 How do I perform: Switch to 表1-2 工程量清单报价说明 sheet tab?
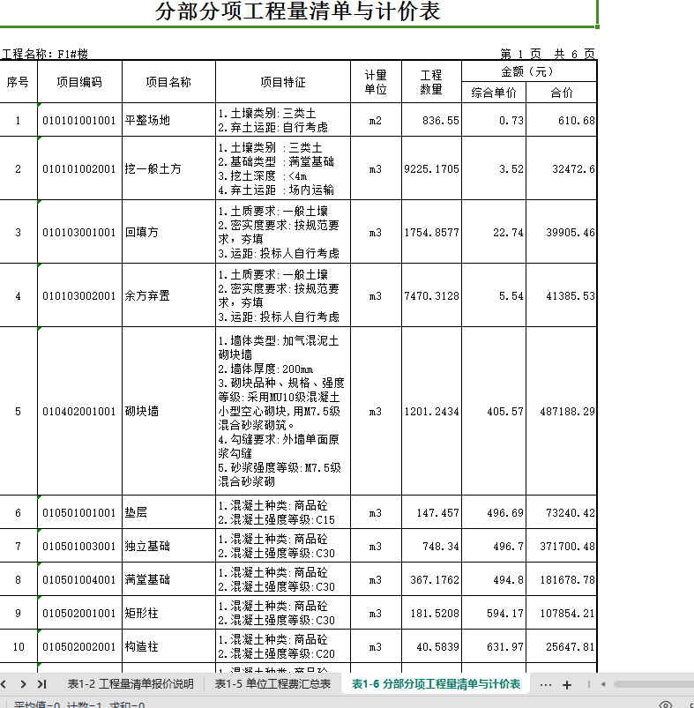(131, 684)
